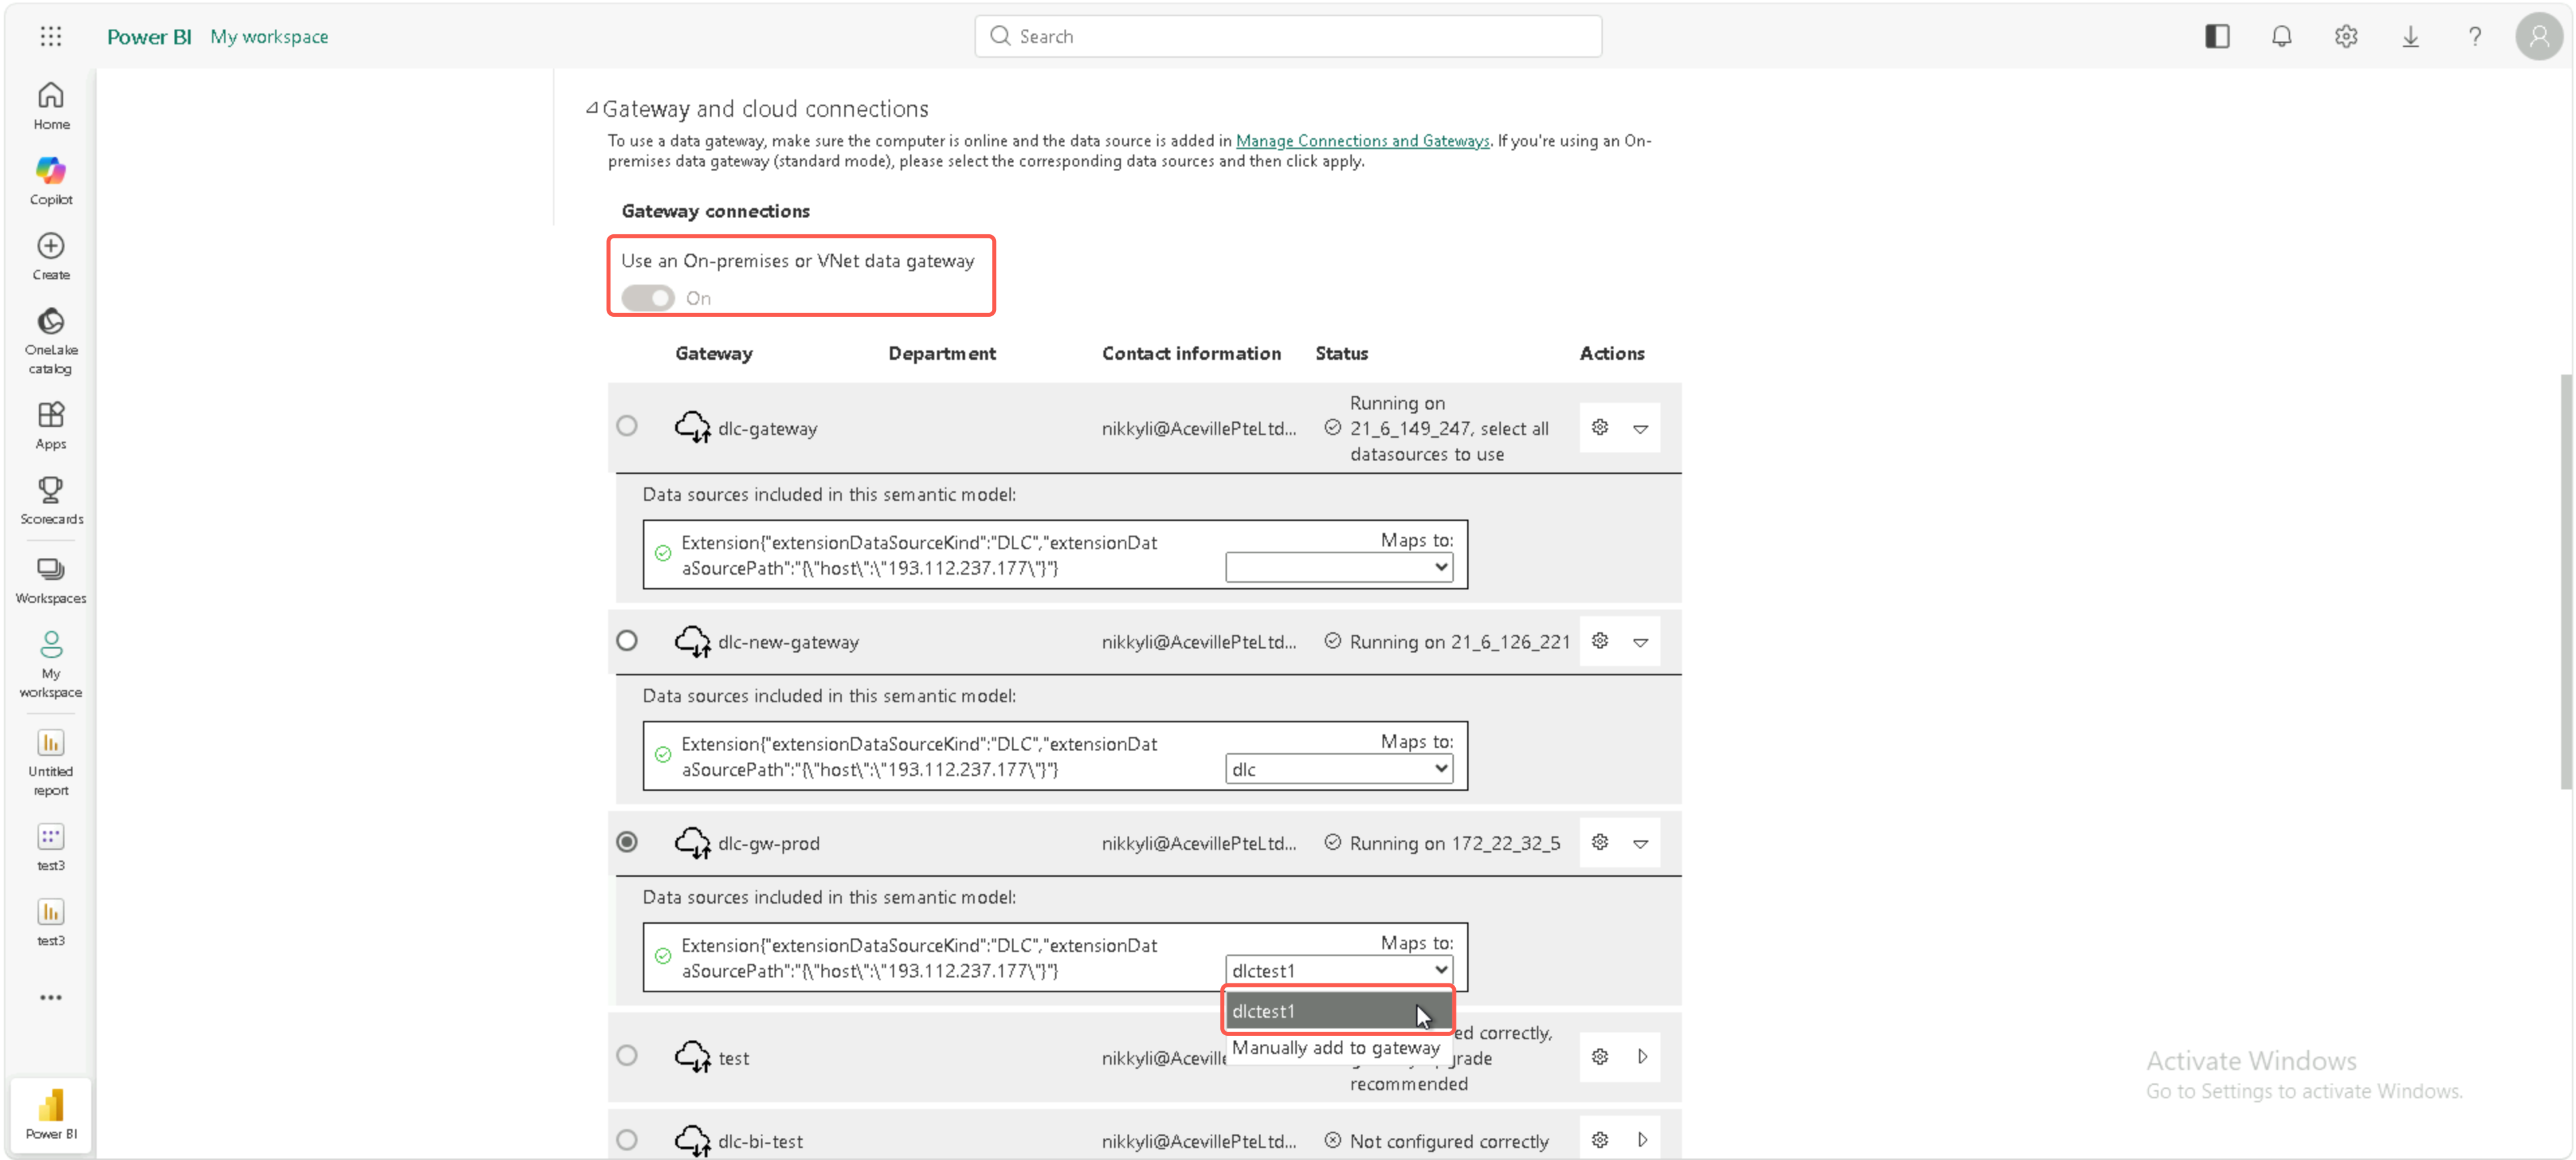
Task: Select the dlc-new-gateway radio button
Action: click(627, 640)
